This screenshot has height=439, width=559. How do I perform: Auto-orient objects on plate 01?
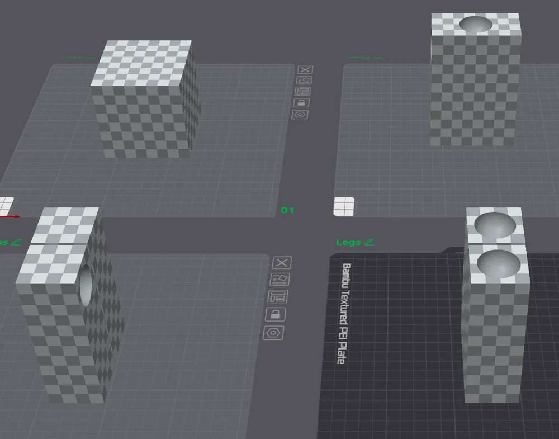[x=304, y=81]
